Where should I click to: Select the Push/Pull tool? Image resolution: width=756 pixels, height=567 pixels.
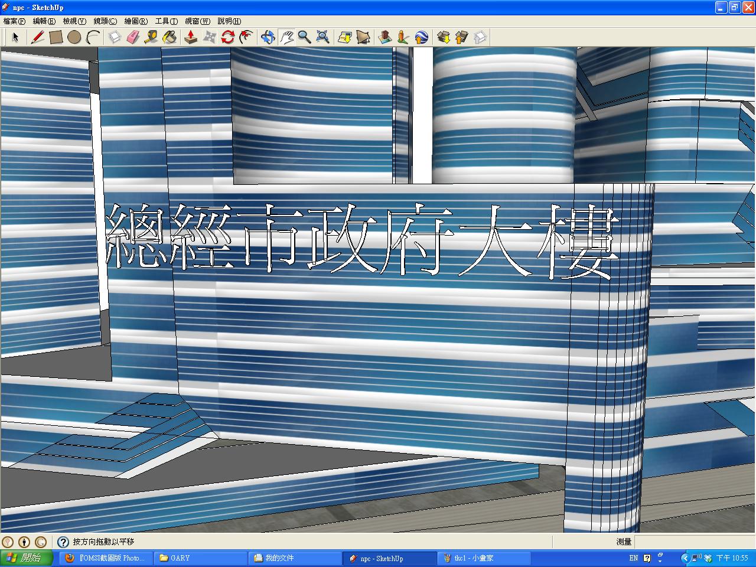191,38
